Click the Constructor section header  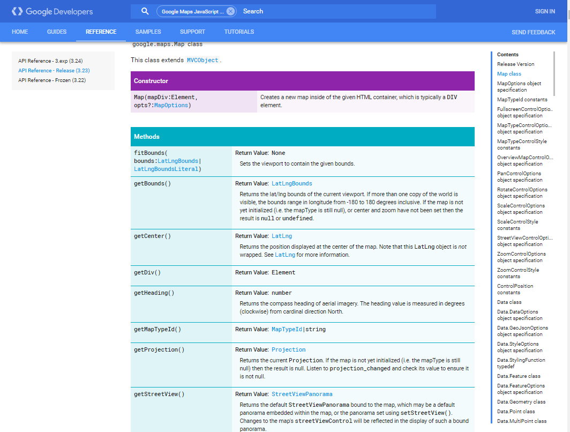[x=303, y=81]
